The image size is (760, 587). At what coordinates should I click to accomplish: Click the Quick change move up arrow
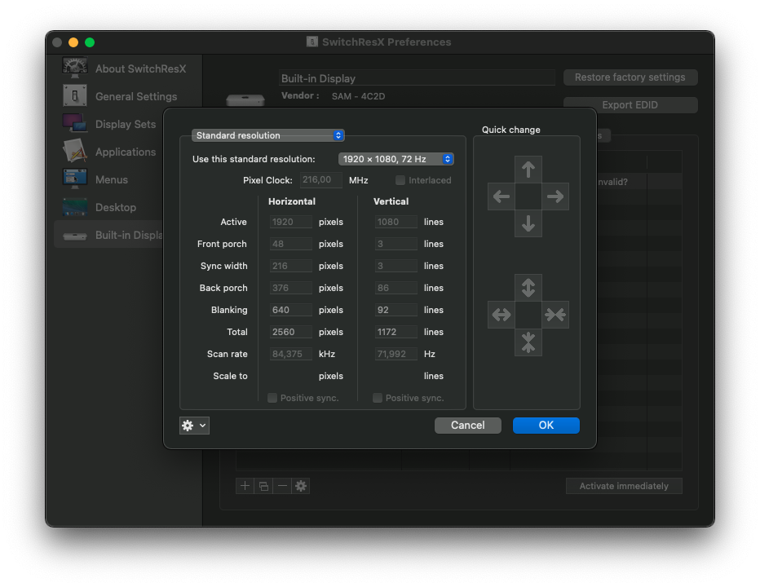(528, 169)
